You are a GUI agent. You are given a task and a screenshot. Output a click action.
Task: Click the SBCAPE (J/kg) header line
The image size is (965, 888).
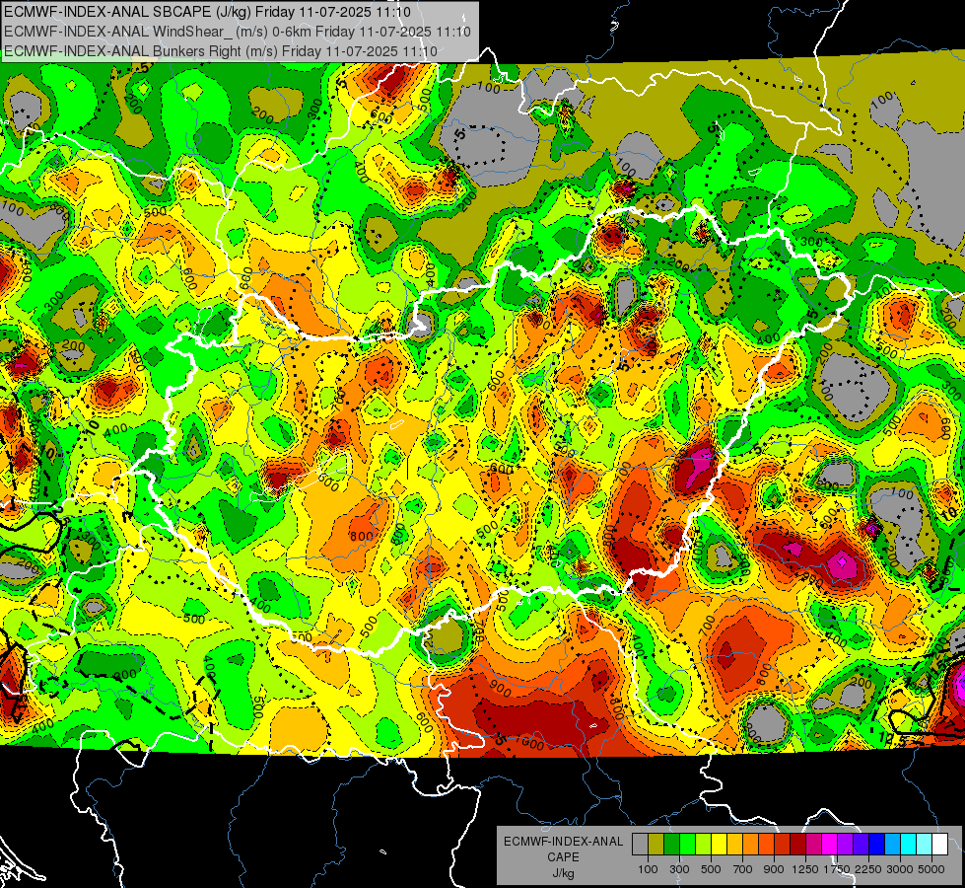[207, 12]
